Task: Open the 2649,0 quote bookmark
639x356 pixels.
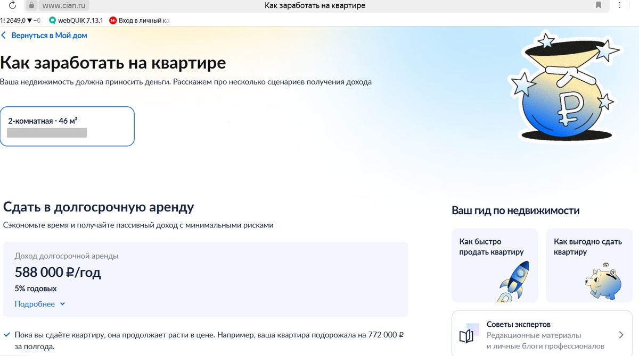Action: click(21, 21)
